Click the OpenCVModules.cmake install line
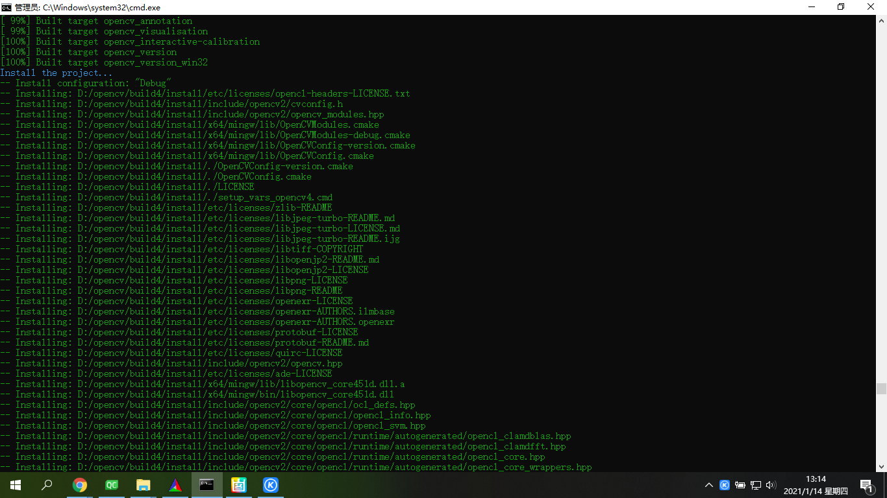 [x=190, y=124]
